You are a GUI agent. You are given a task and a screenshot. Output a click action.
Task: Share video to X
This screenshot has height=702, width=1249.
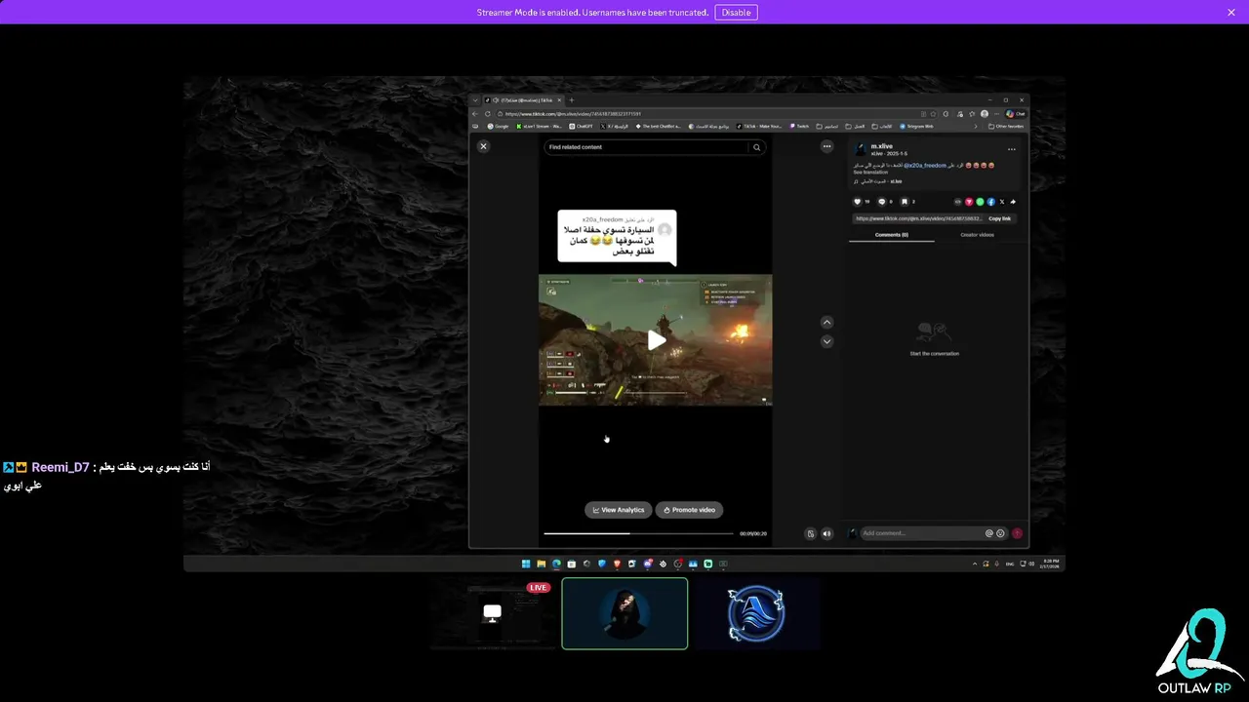click(1002, 202)
